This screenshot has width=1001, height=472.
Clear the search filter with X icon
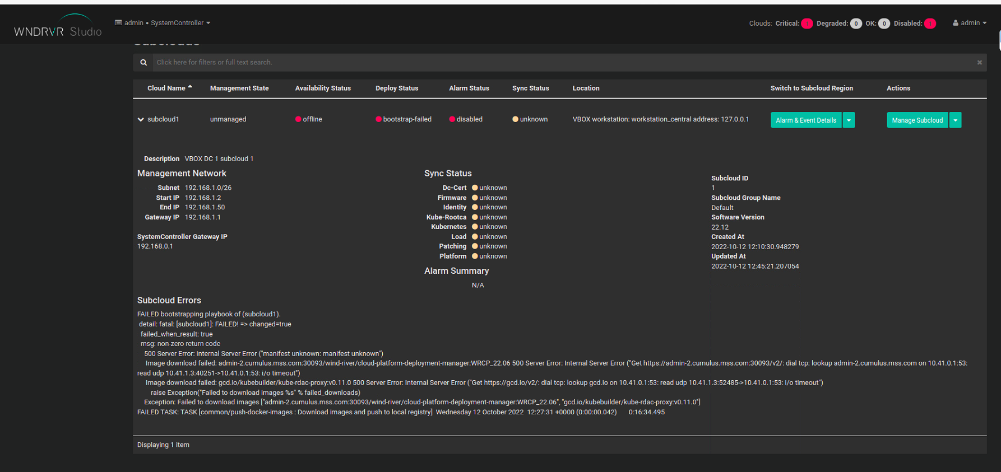click(x=979, y=63)
